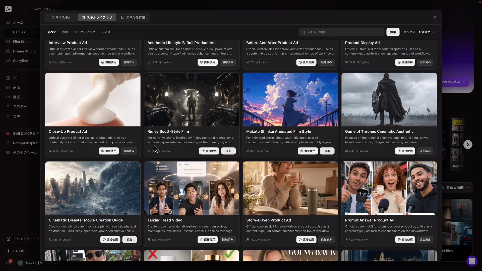482x271 pixels.
Task: Click the three-dots menu on Ridley Scott card
Action: point(150,79)
